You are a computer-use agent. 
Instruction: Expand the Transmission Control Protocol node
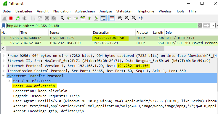tap(4, 71)
